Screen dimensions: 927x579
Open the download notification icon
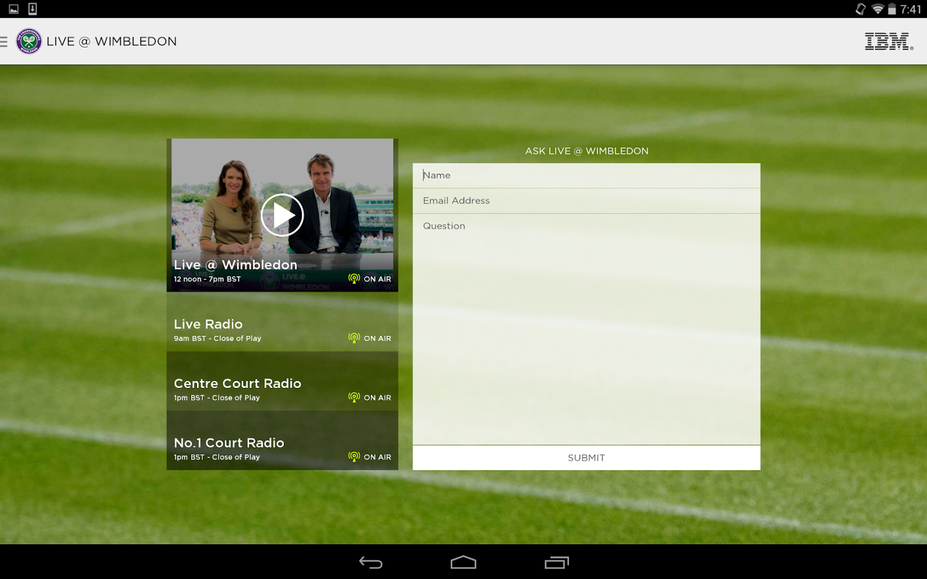point(32,9)
